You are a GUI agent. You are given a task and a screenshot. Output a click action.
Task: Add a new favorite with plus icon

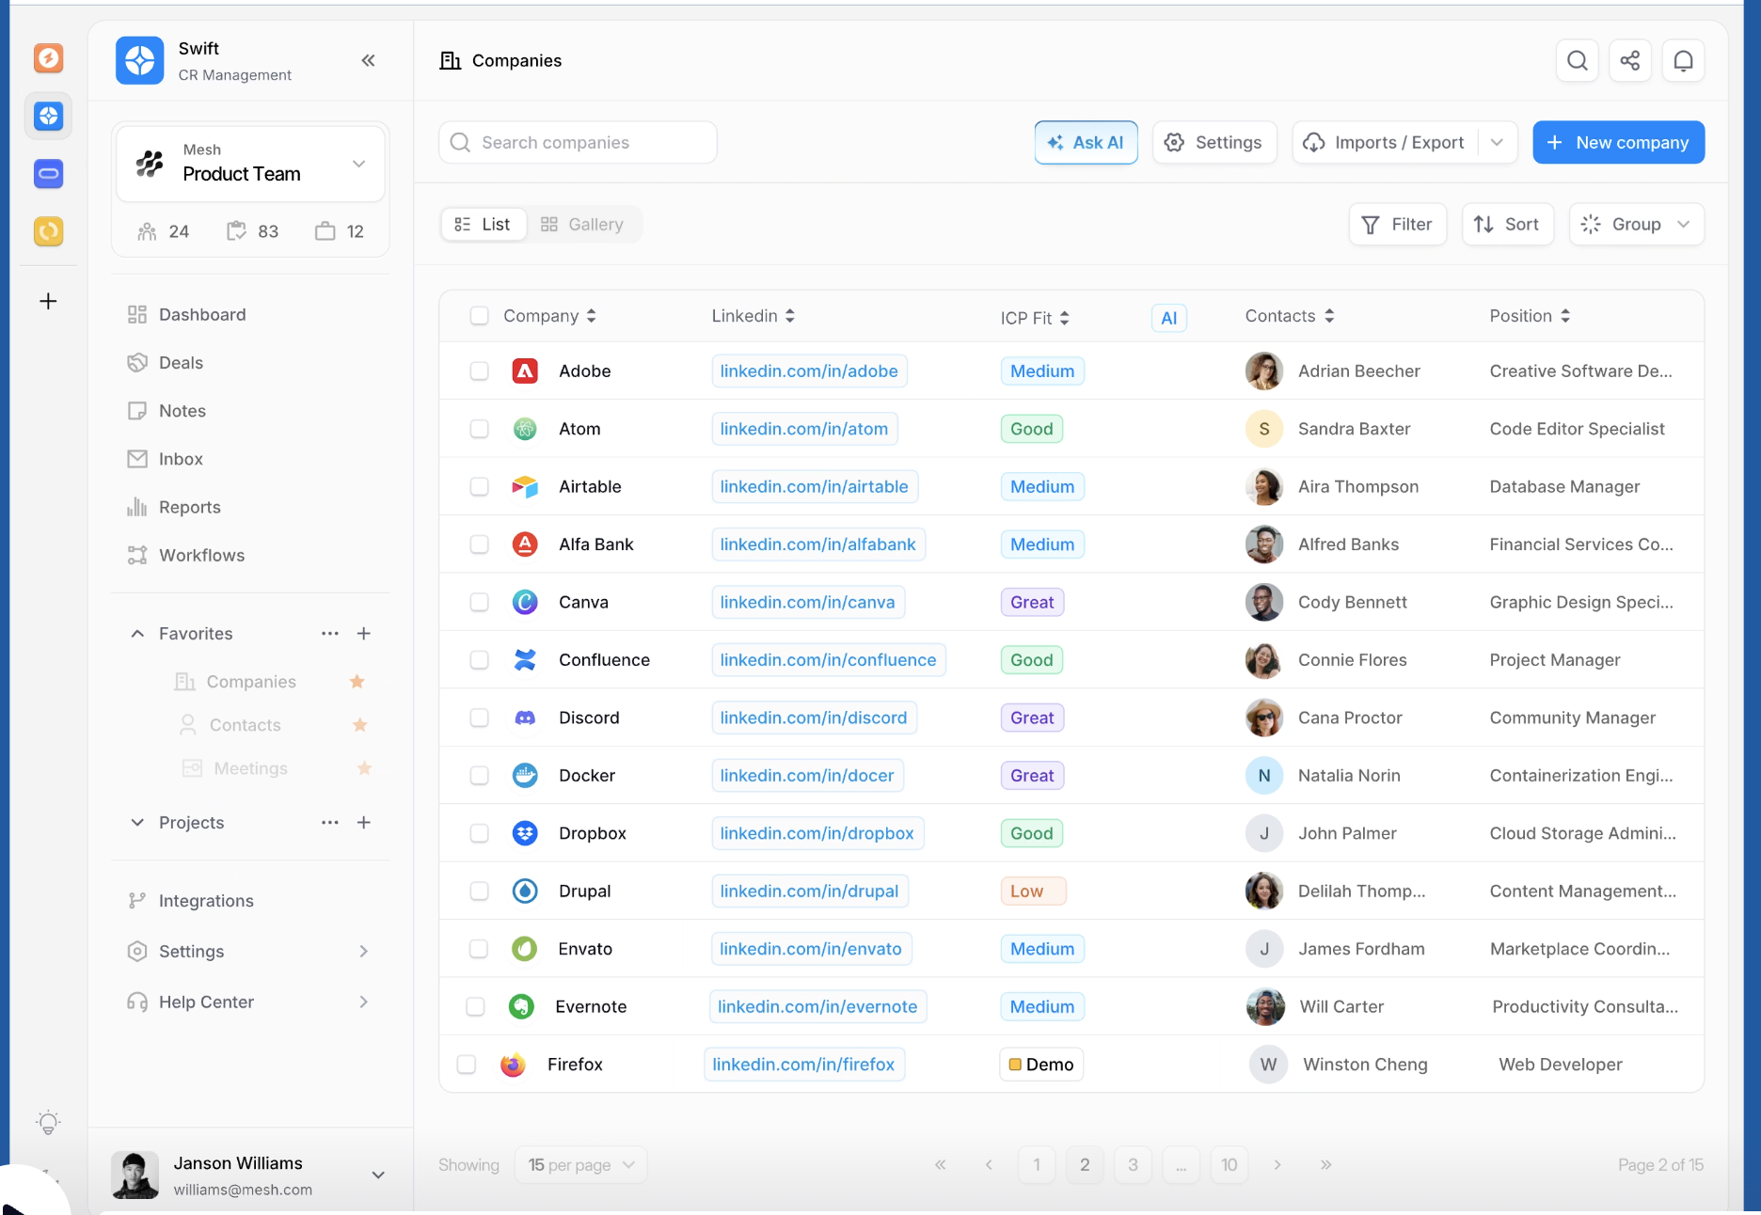[364, 634]
